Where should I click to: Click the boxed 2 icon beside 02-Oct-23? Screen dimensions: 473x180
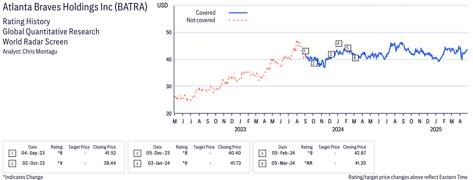pos(12,163)
